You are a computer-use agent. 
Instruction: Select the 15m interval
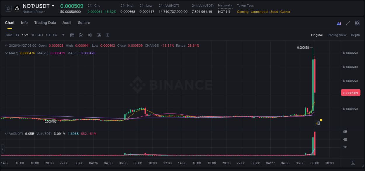[x=25, y=35]
